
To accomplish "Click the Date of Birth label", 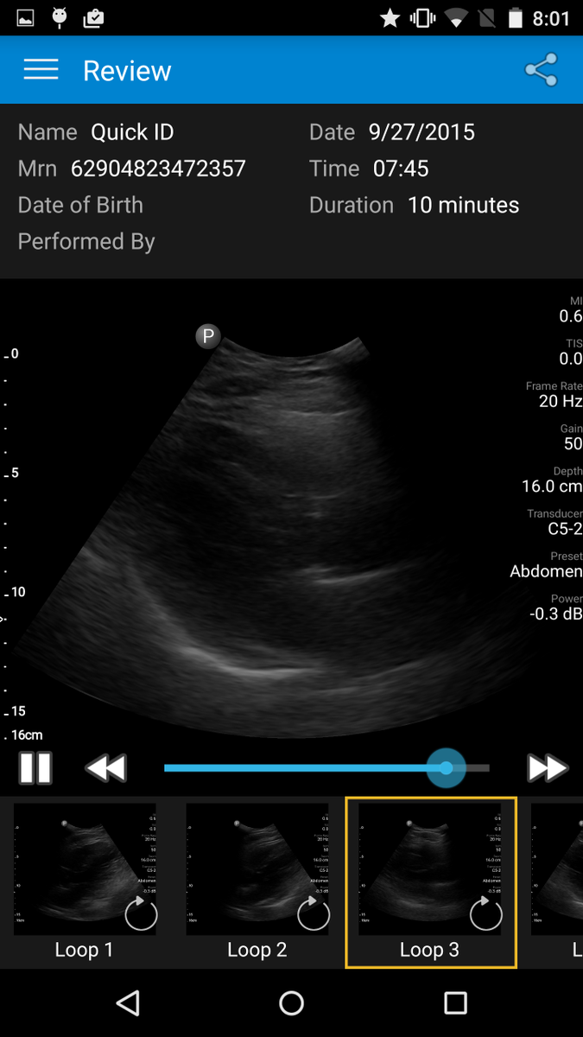I will click(80, 205).
